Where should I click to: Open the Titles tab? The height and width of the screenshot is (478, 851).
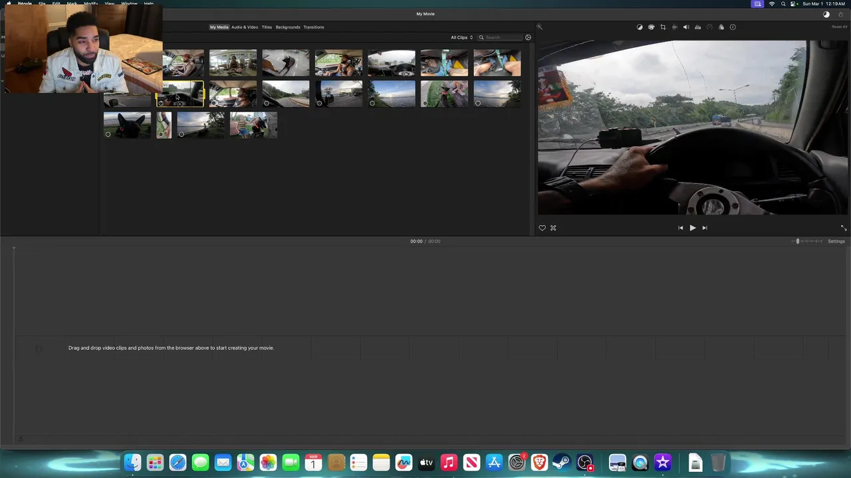click(x=267, y=27)
